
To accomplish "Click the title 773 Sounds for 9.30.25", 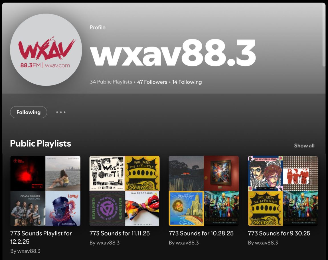I will (279, 233).
